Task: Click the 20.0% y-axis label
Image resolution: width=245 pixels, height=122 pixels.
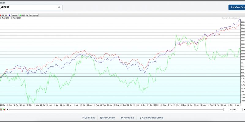Action: [243, 44]
